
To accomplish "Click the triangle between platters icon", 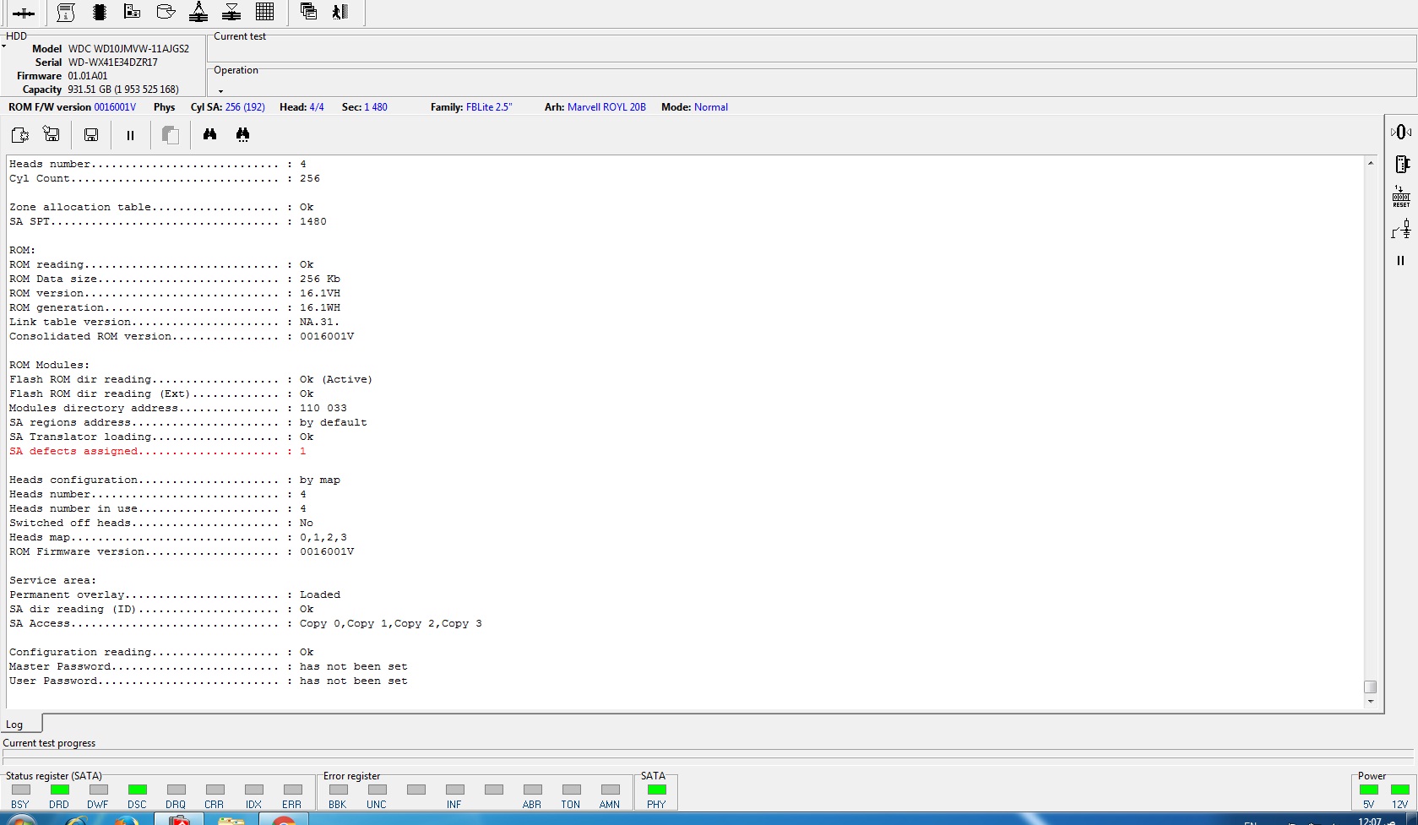I will pos(231,12).
